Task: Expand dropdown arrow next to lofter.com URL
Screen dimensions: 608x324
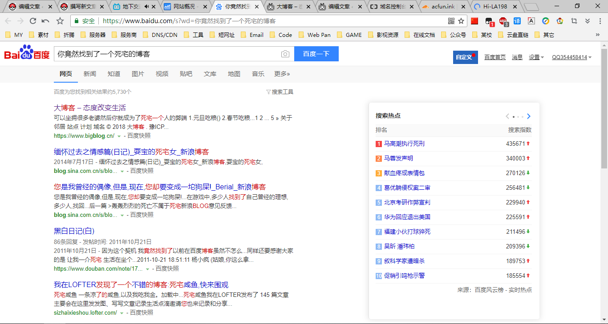Action: (x=122, y=313)
